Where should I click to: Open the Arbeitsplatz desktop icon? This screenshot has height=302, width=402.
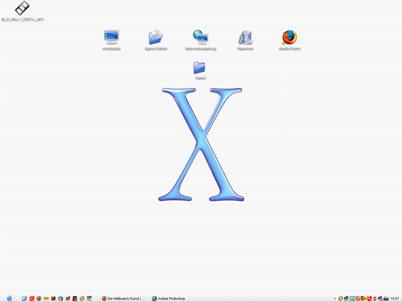pos(111,38)
